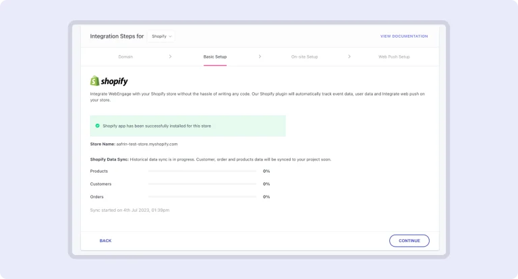Click the Orders sync progress bar
Image resolution: width=518 pixels, height=279 pixels.
pyautogui.click(x=202, y=197)
